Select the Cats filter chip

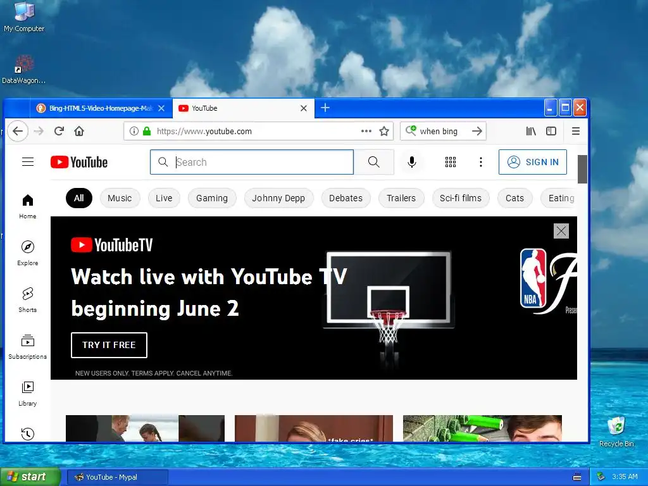coord(515,198)
